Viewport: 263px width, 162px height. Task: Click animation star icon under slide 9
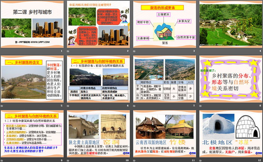[2, 160]
